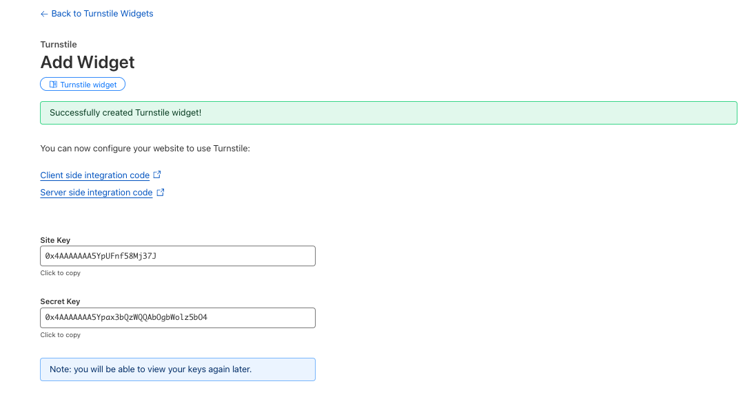Click the Turnstile breadcrumb label
754x419 pixels.
(59, 44)
